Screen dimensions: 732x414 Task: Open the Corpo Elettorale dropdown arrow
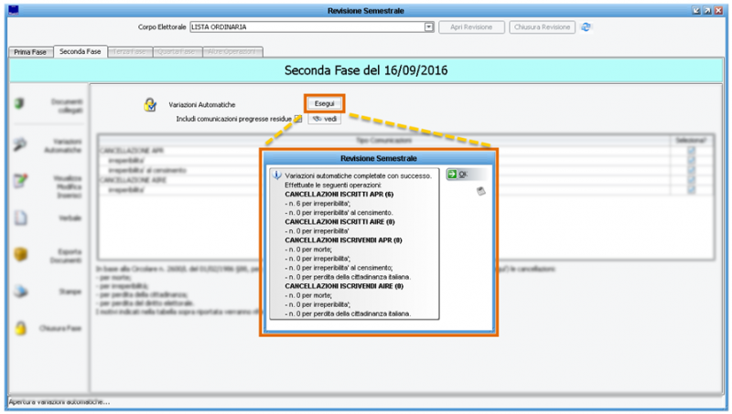click(x=428, y=27)
